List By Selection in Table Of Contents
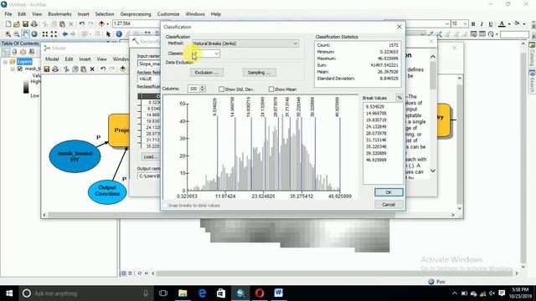Screen dimensions: 536x301 point(32,52)
